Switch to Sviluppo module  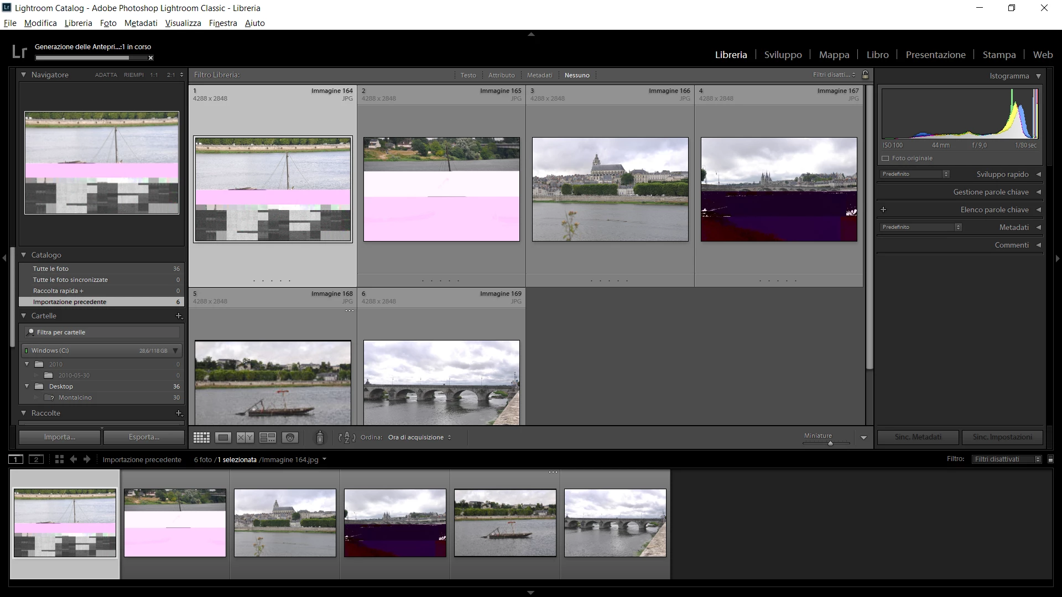tap(783, 55)
